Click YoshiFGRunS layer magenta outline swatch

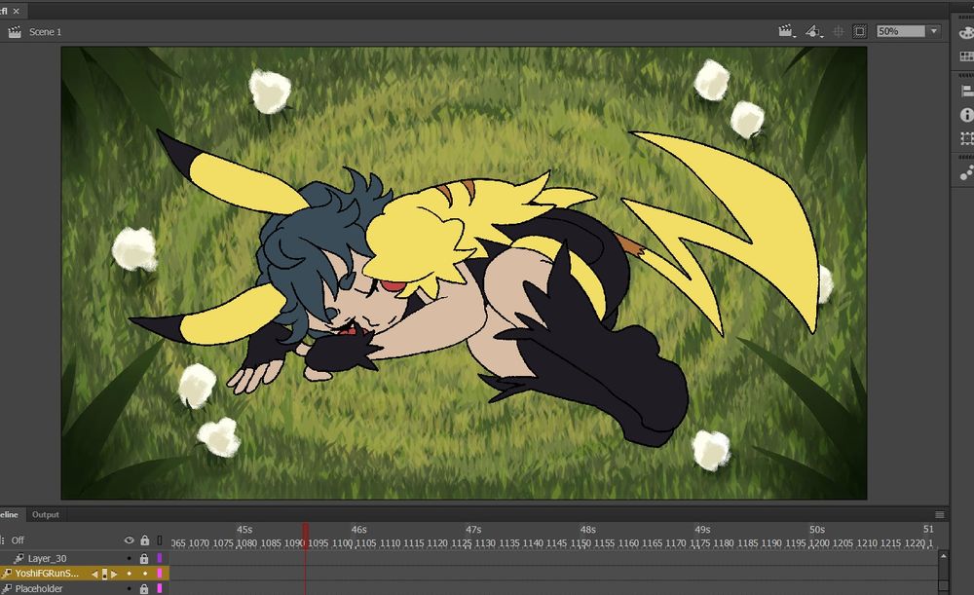(x=160, y=574)
